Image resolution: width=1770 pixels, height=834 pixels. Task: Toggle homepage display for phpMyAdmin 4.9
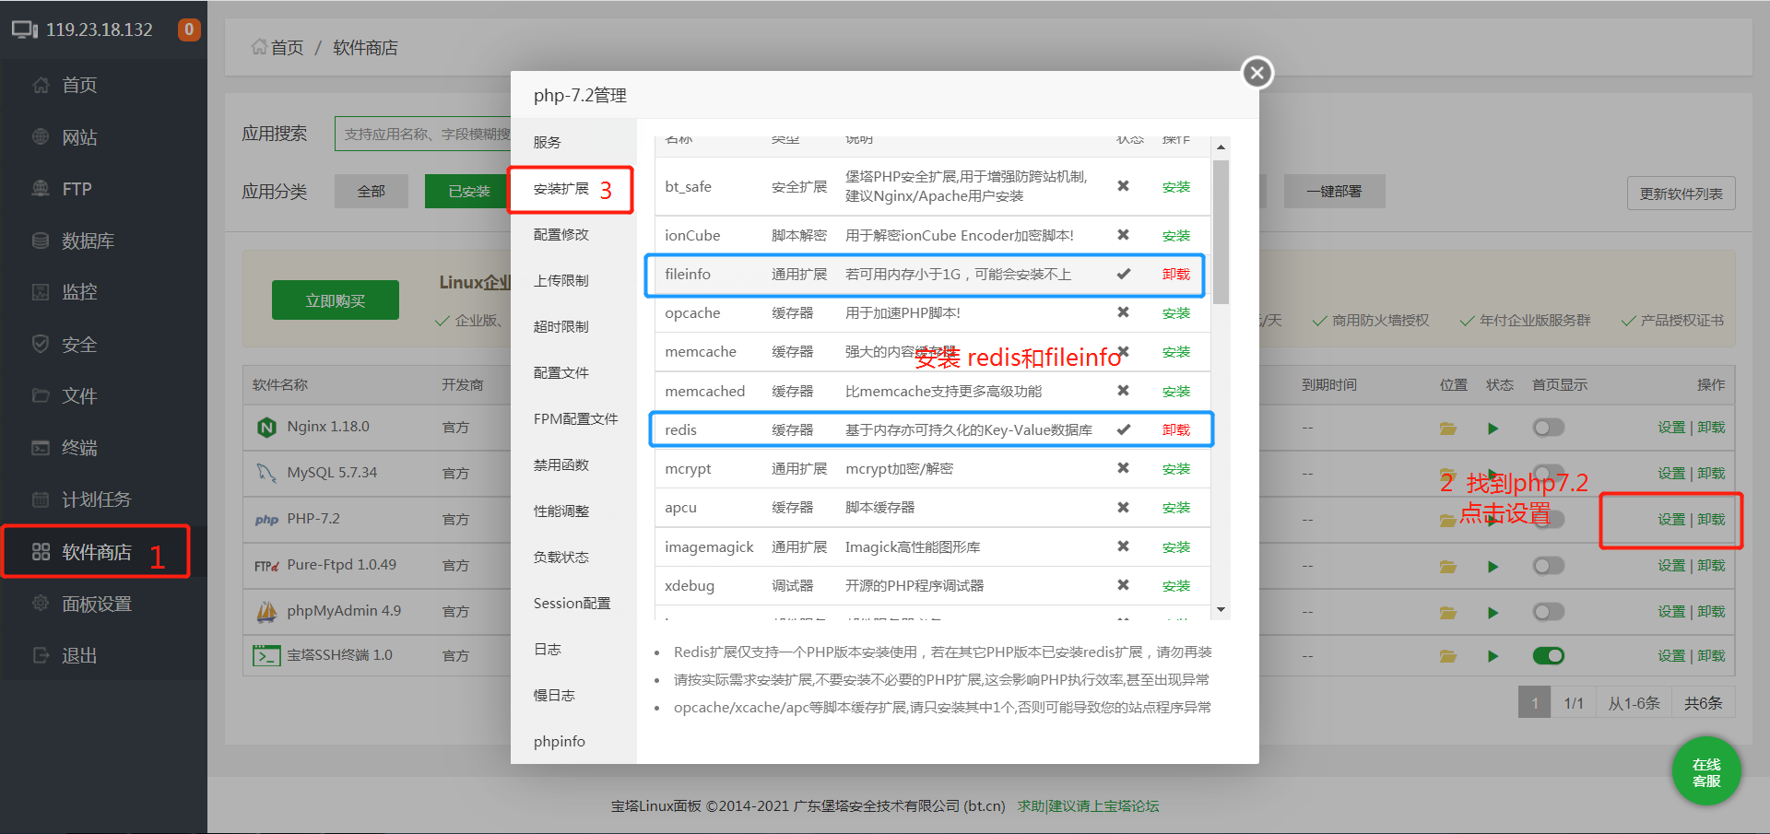pyautogui.click(x=1549, y=612)
